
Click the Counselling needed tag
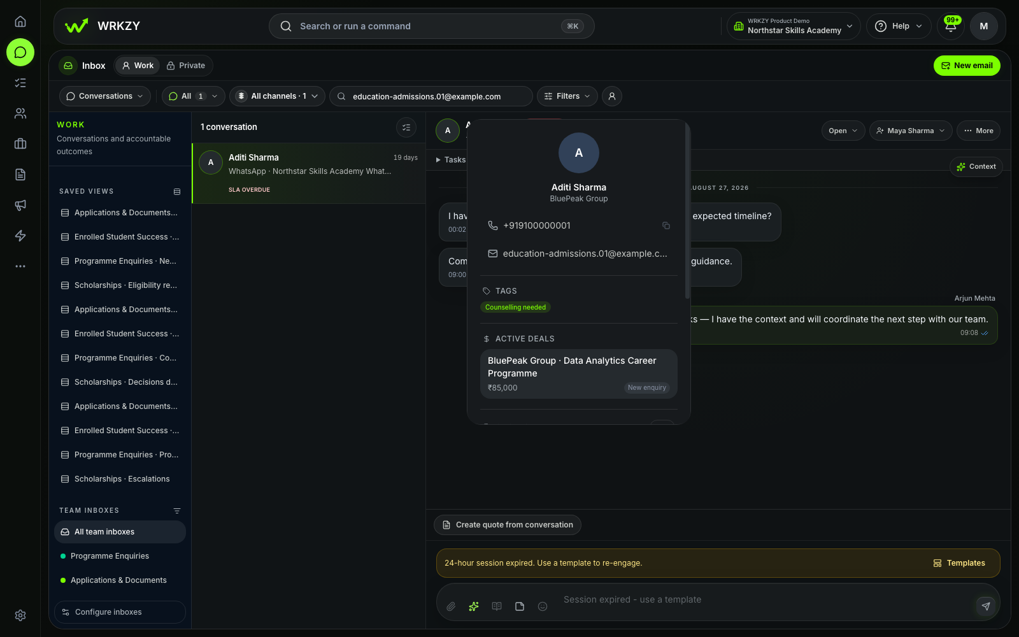point(515,307)
